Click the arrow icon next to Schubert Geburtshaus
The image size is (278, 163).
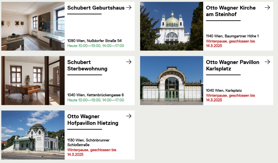pyautogui.click(x=129, y=8)
